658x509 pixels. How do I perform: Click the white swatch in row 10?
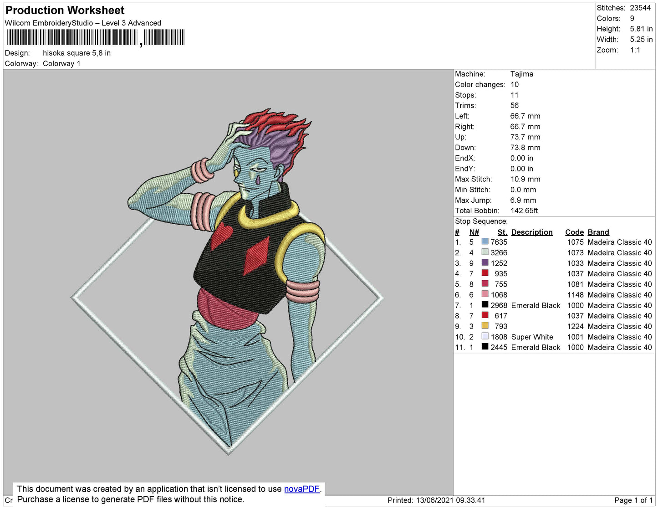coord(485,336)
